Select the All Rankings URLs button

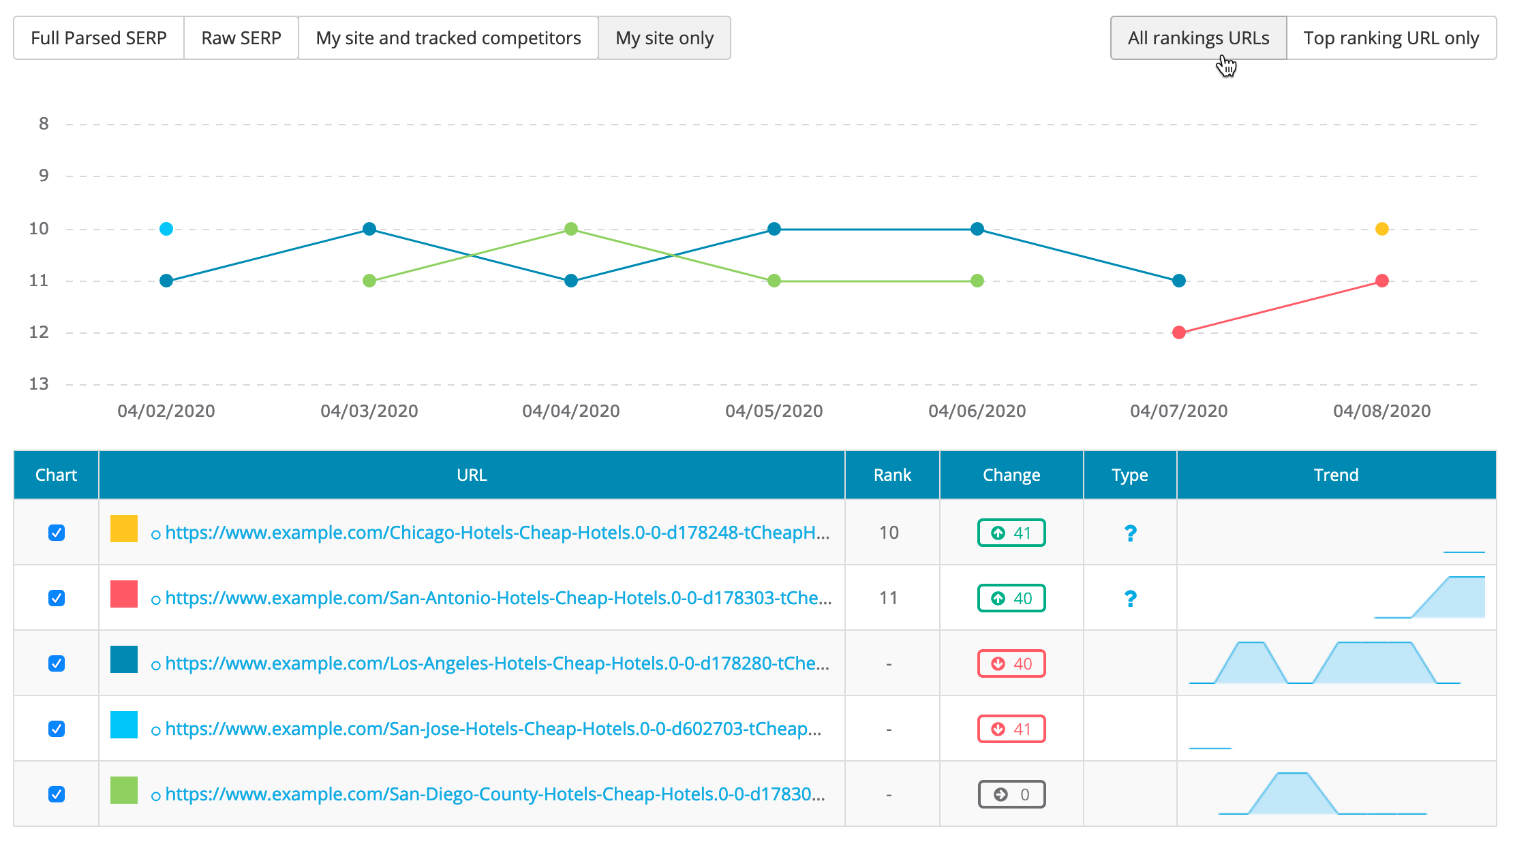tap(1198, 38)
